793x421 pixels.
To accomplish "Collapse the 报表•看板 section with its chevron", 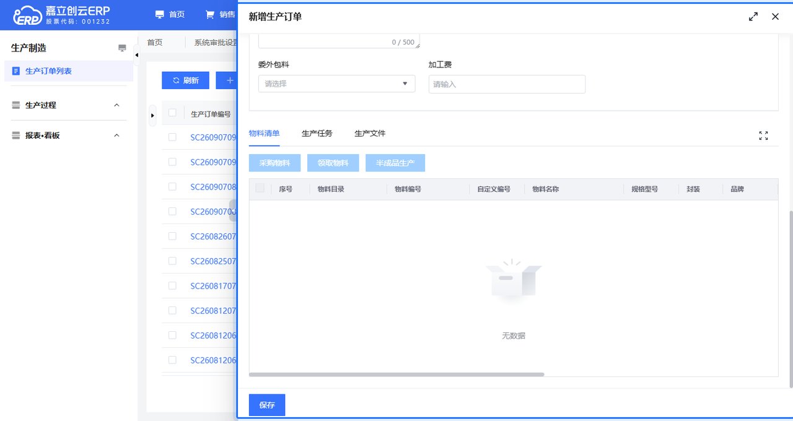I will pos(116,135).
